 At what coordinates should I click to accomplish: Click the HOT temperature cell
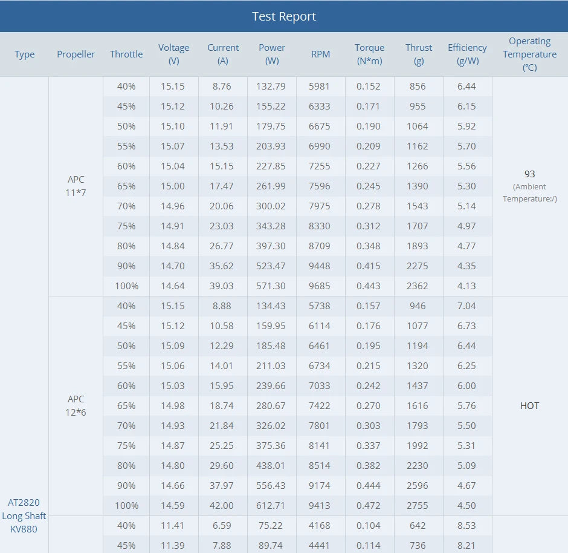point(530,406)
